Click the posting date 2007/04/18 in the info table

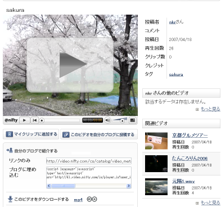(x=181, y=39)
